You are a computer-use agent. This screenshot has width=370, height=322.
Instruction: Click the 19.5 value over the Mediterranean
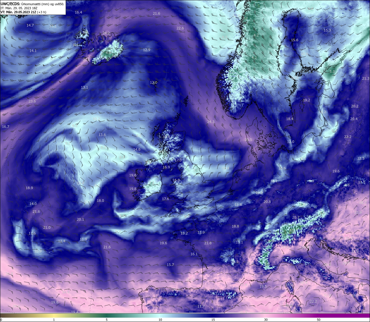coord(263,286)
